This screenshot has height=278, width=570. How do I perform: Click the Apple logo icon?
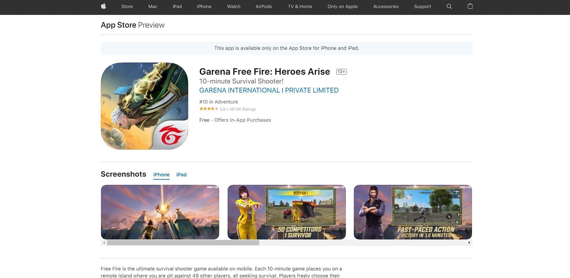pos(103,6)
